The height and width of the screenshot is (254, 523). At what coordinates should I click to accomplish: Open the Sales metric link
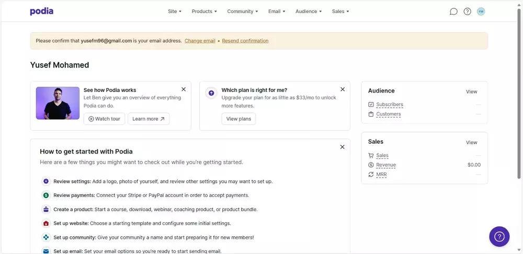coord(382,156)
